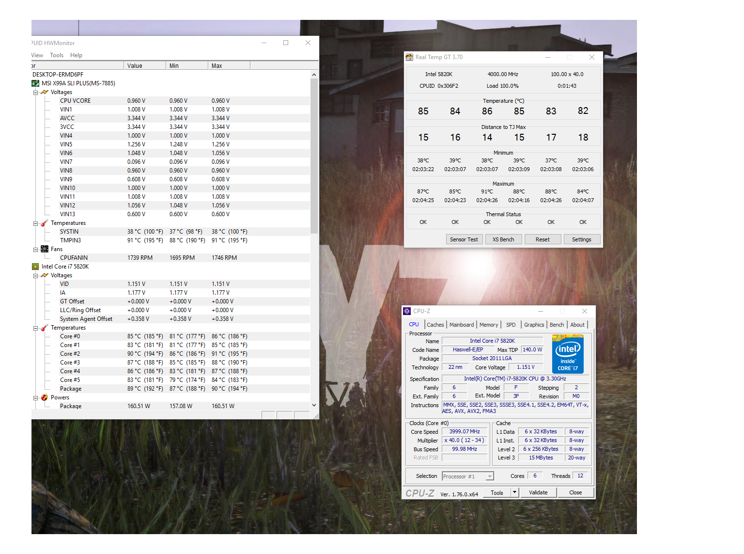
Task: Select the CPU VCORE row
Action: point(170,101)
